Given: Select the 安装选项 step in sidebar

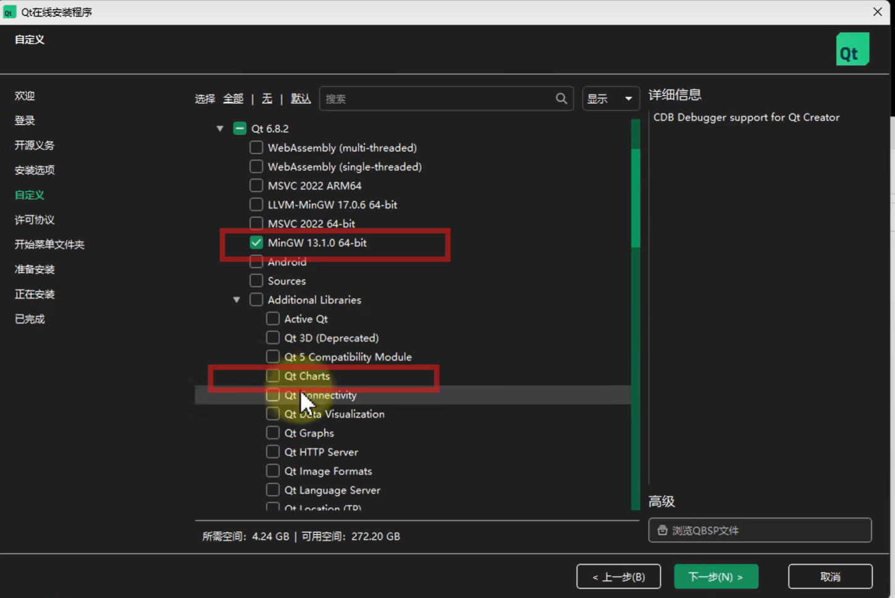Looking at the screenshot, I should 35,170.
